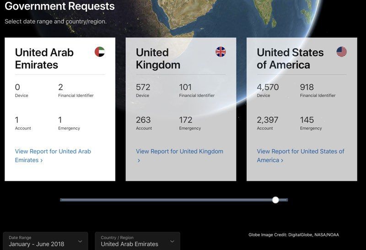Screen dimensions: 366x250
Task: Click 'Select date range and country/region' text
Action: [55, 21]
